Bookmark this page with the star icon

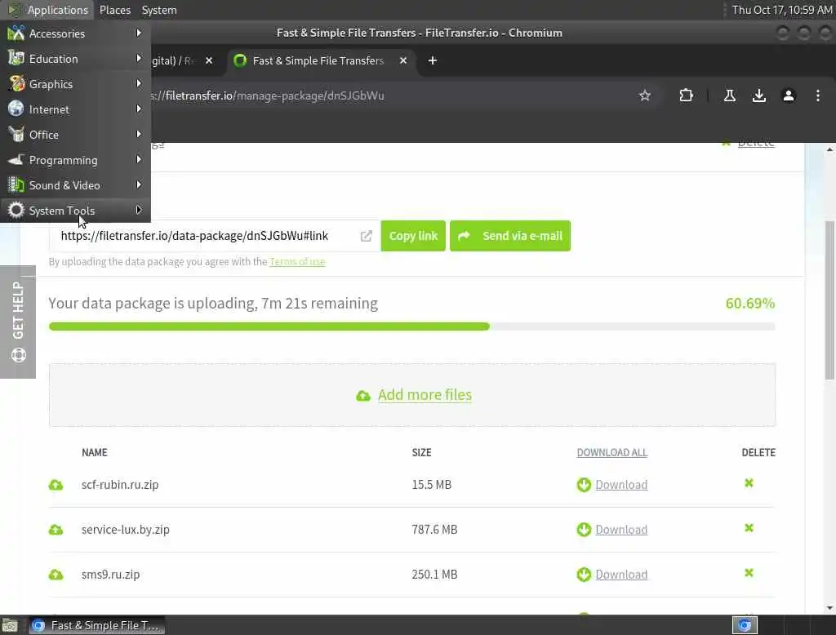[x=645, y=96]
